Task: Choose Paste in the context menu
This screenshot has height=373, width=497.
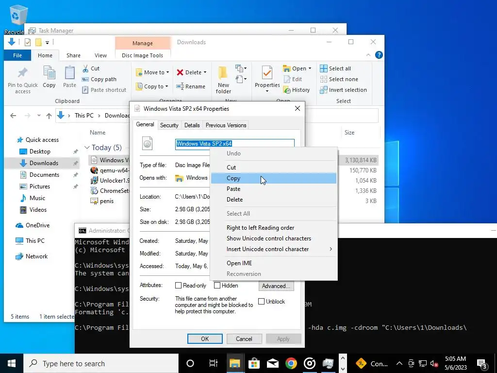Action: [273, 189]
